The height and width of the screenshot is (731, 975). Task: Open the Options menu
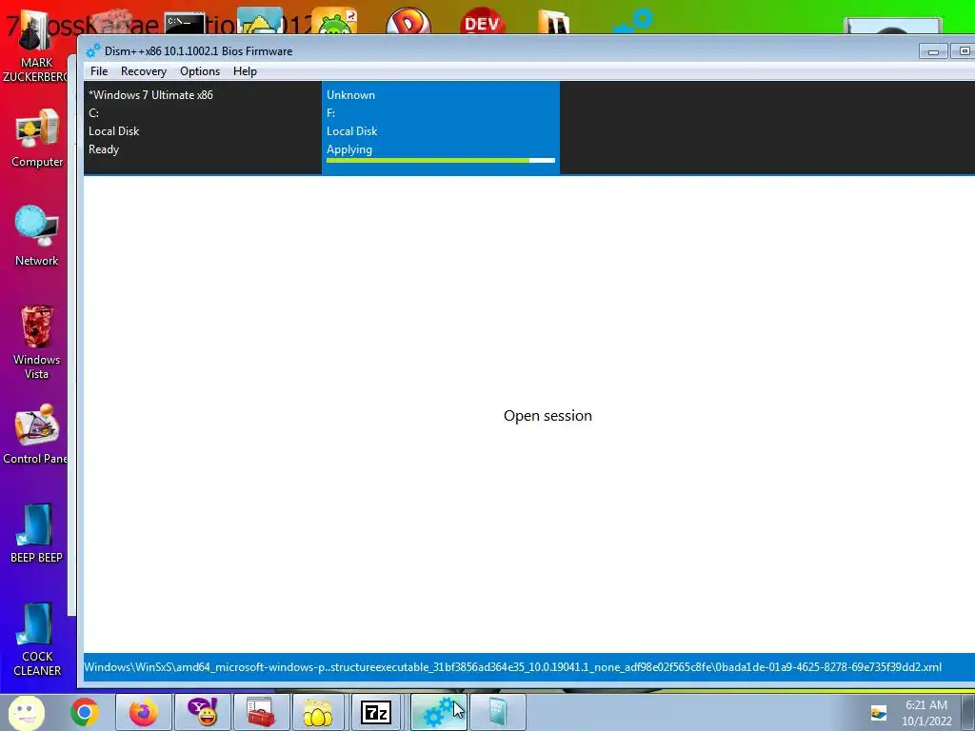[200, 71]
